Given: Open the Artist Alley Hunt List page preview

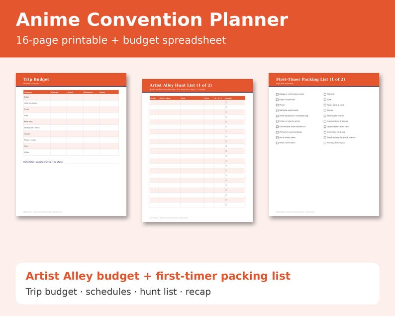Looking at the screenshot, I should click(197, 150).
